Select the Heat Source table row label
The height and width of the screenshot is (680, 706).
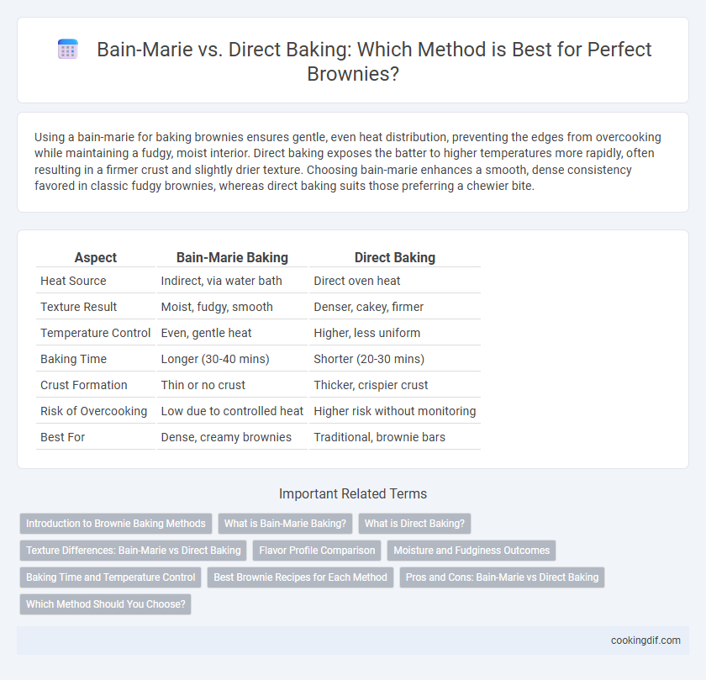coord(73,281)
